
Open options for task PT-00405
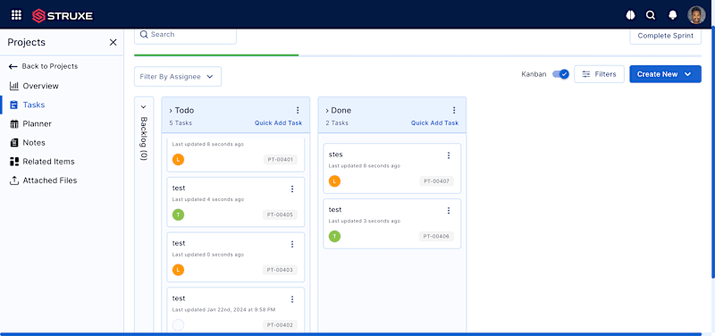click(292, 189)
